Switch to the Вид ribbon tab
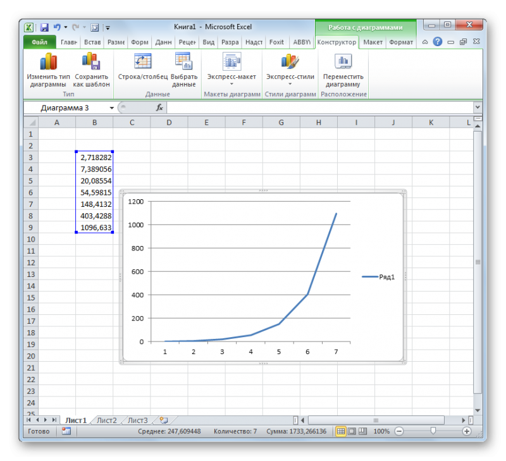This screenshot has width=506, height=461. tap(209, 42)
